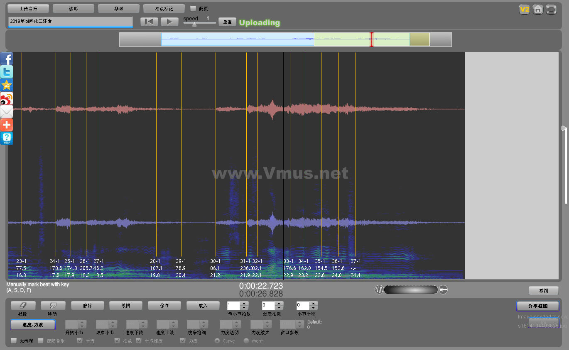569x350 pixels.
Task: Tick the 无嘀嗒 checkbox
Action: [x=14, y=341]
